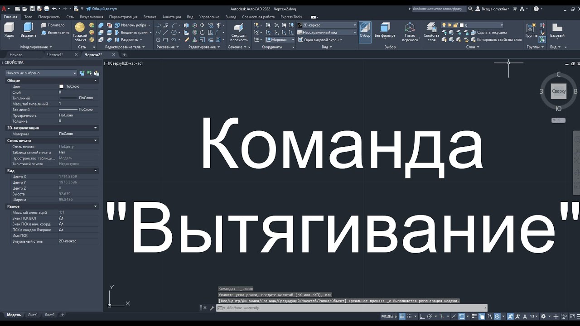Toggle ortho mode icon in status bar
The image size is (580, 326).
[421, 316]
